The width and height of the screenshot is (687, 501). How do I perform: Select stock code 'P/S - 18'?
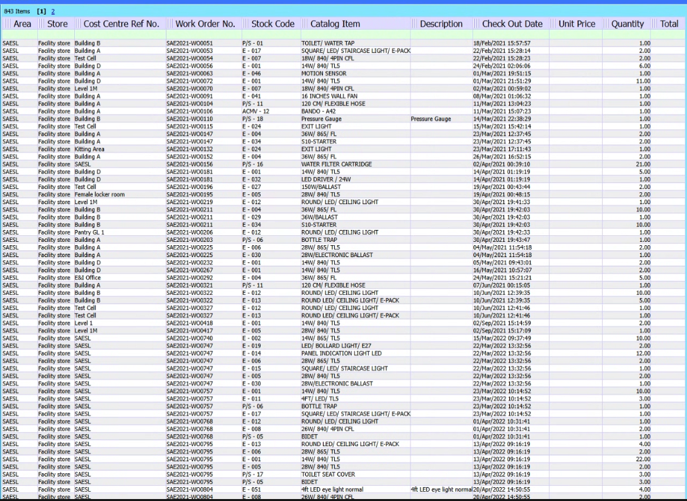coord(253,119)
